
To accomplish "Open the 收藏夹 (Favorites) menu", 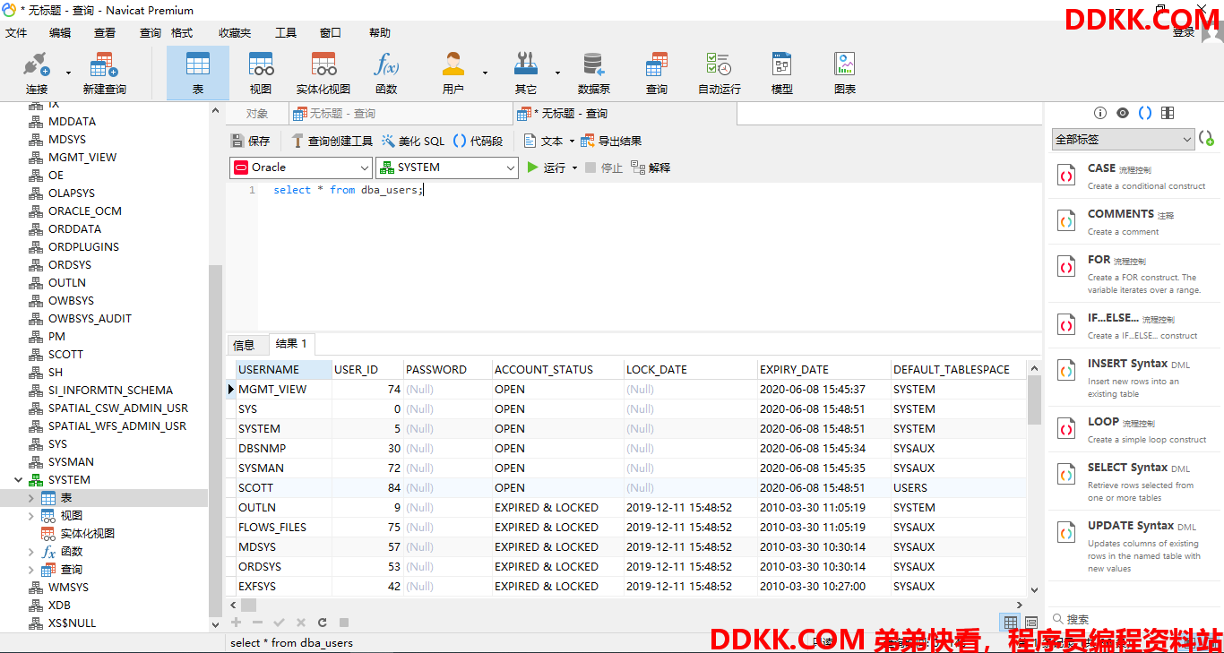I will click(235, 33).
